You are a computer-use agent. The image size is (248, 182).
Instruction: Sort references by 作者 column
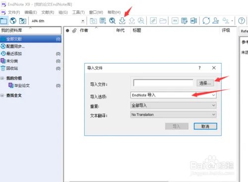(84, 30)
